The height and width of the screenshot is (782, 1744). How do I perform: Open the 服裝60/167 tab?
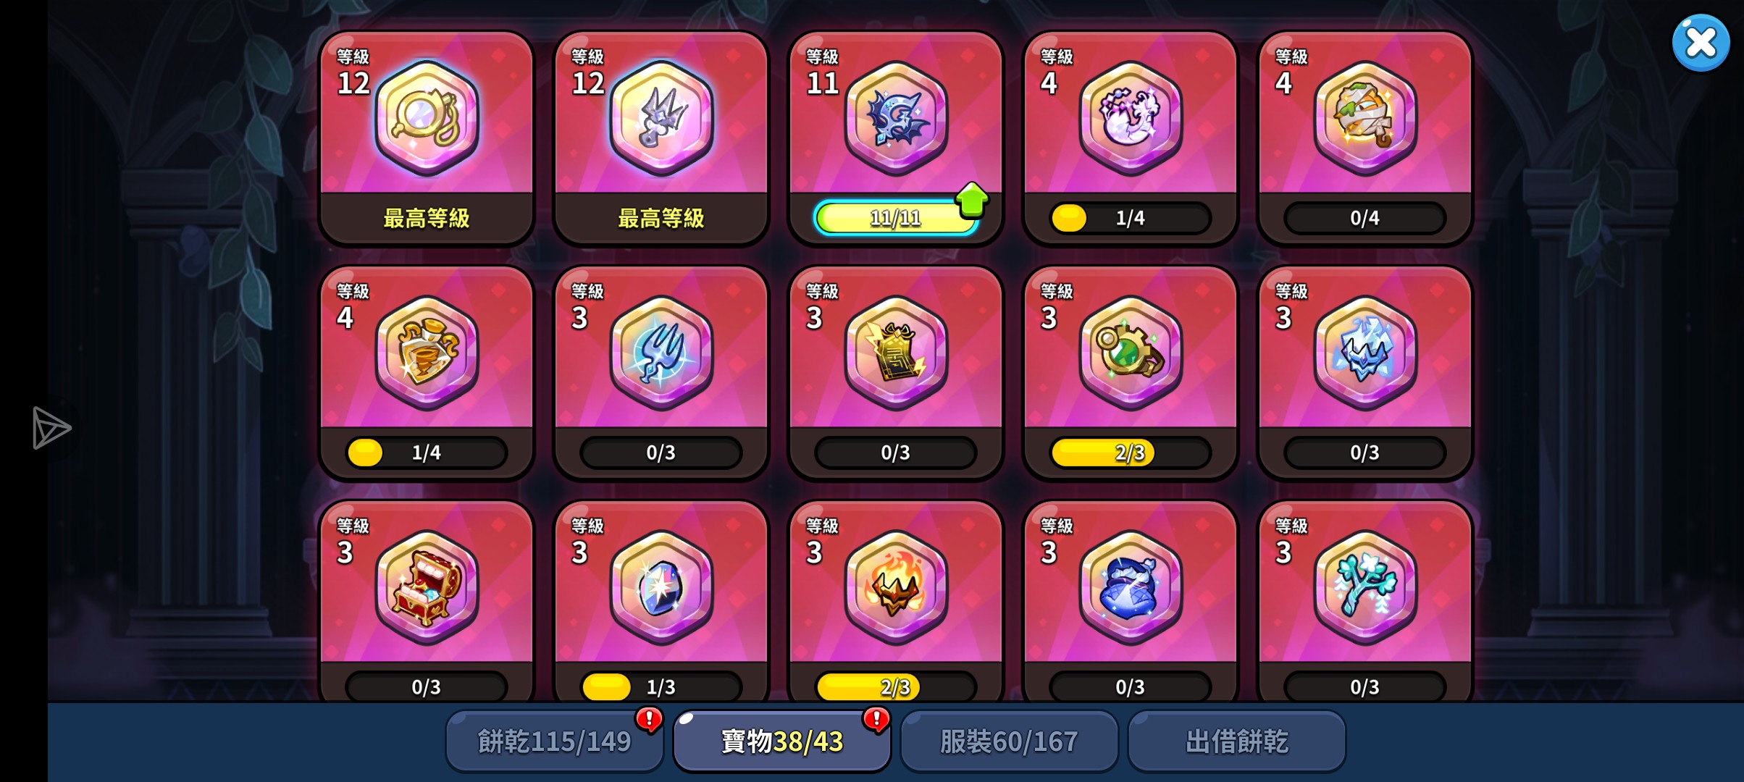pos(1010,741)
